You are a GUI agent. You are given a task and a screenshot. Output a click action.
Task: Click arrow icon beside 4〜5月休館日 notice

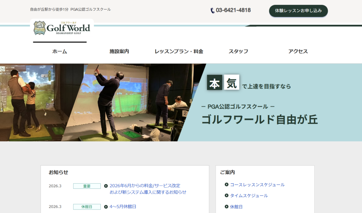click(106, 207)
